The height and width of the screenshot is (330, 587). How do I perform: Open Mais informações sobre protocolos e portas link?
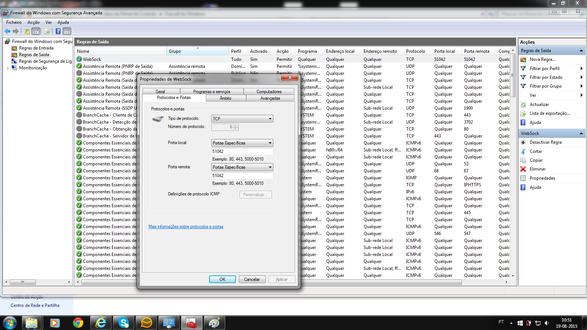point(186,227)
